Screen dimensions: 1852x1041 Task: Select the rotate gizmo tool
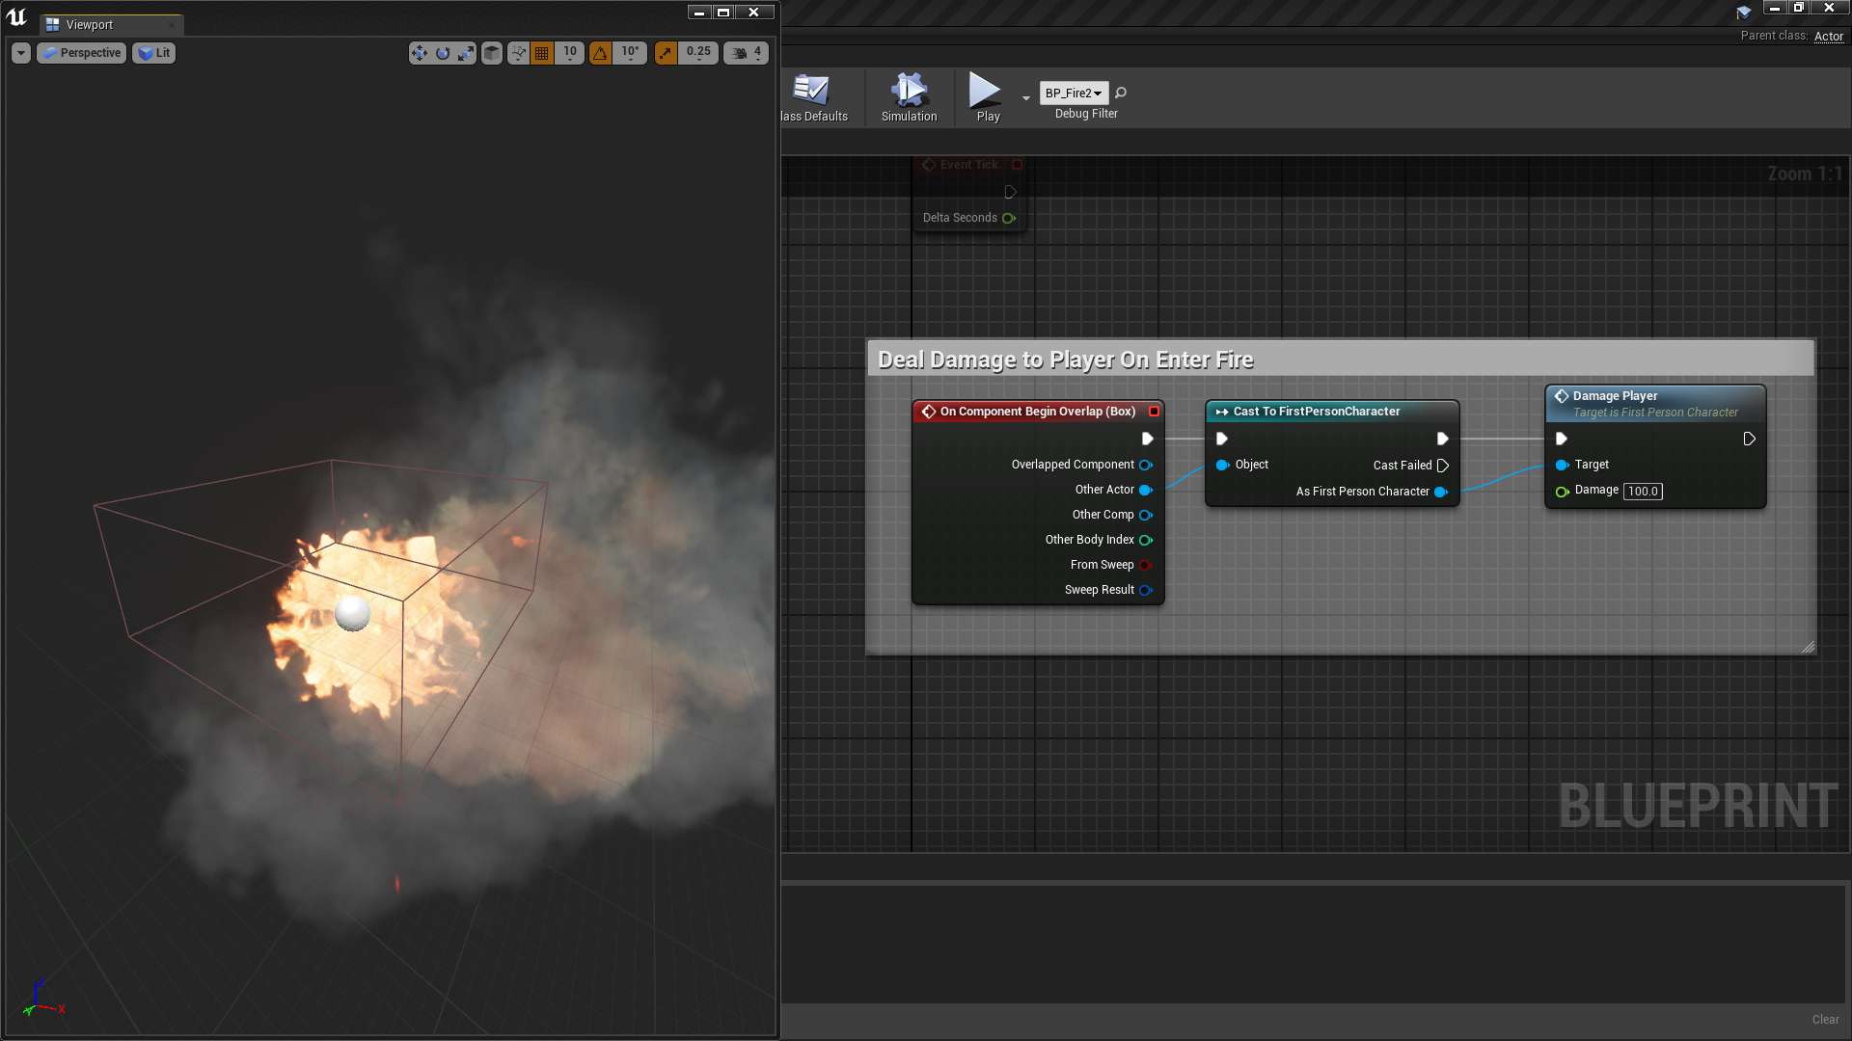(x=443, y=53)
